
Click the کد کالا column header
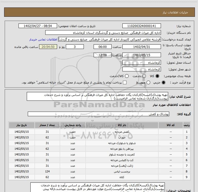[x=170, y=125]
